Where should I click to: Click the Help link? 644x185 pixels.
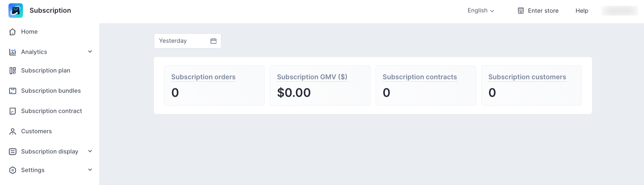tap(582, 11)
